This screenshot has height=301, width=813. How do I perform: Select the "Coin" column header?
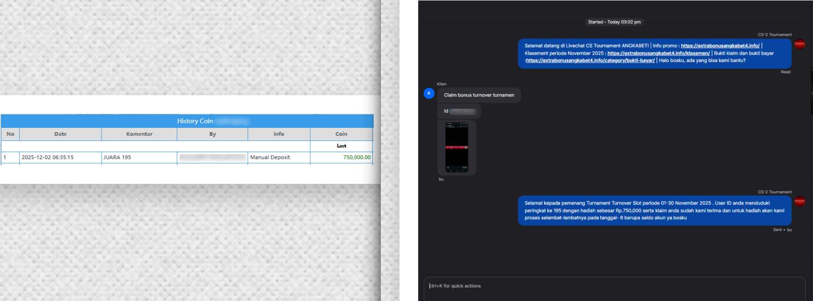tap(341, 134)
